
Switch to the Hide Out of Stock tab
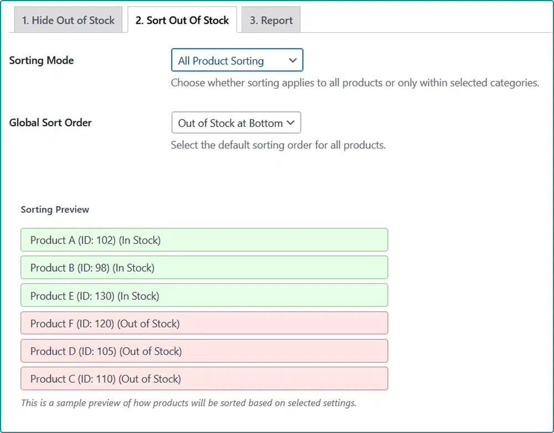[x=68, y=20]
